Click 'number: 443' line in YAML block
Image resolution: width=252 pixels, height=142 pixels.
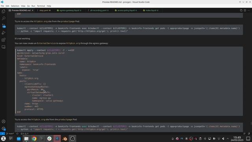pyautogui.click(x=31, y=106)
